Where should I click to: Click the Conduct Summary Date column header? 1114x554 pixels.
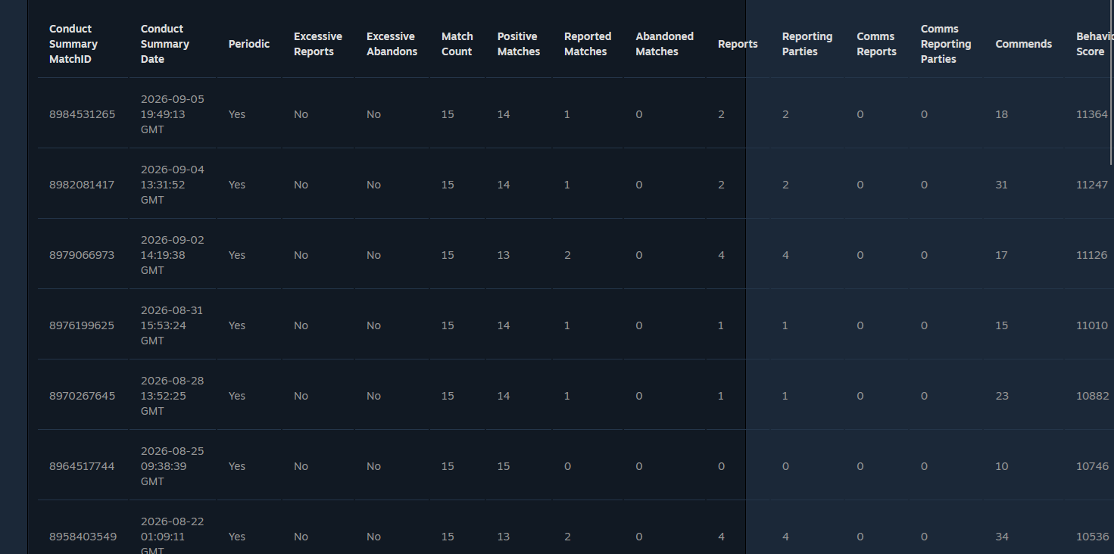[x=165, y=44]
